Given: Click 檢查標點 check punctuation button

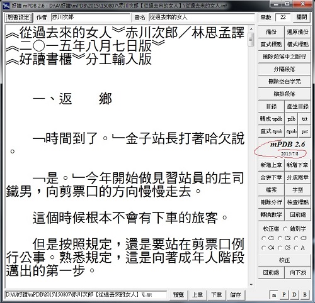Looking at the screenshot, I should tap(297, 202).
